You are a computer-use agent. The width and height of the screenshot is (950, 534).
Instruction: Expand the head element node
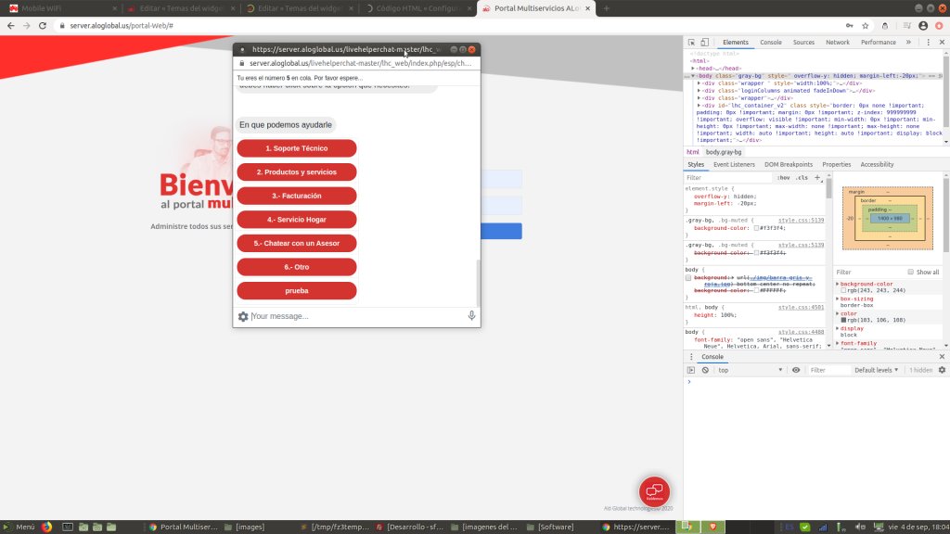pos(694,69)
